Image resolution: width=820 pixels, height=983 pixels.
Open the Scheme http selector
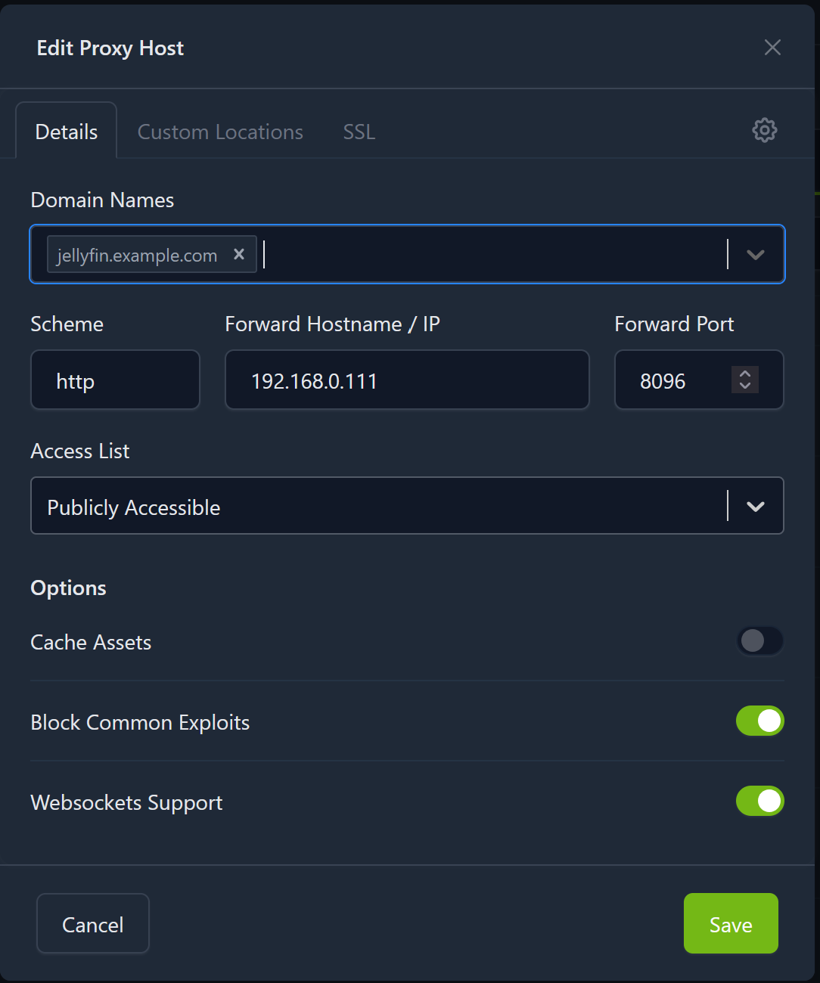click(x=115, y=380)
